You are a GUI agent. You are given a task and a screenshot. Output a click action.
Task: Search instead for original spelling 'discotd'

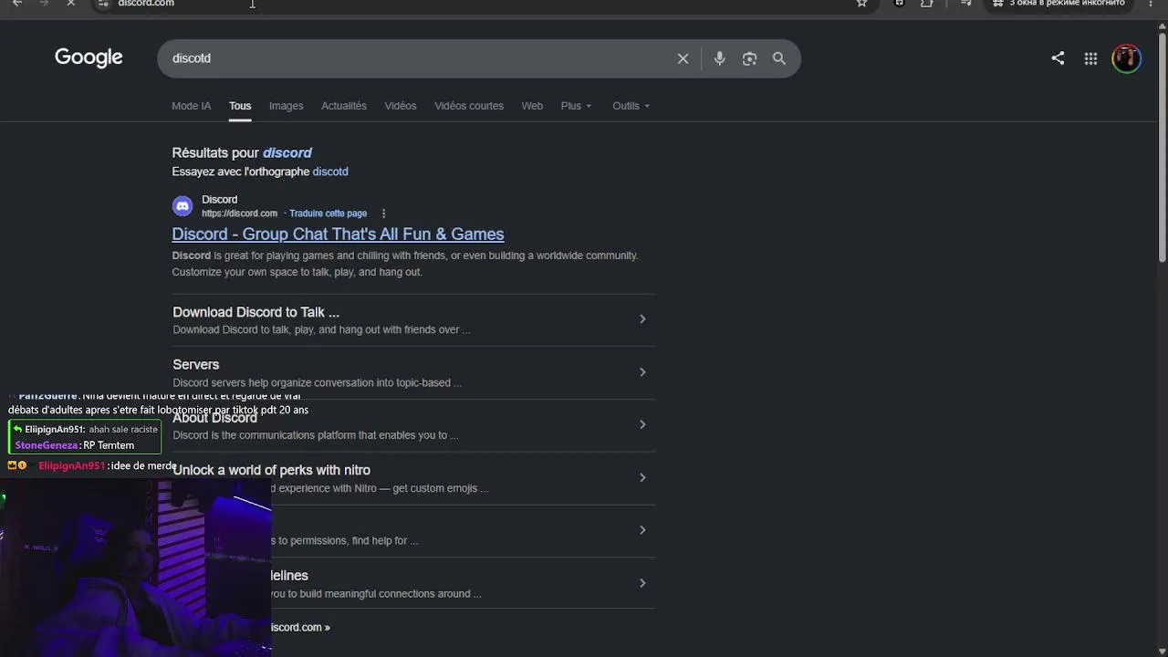(x=330, y=172)
